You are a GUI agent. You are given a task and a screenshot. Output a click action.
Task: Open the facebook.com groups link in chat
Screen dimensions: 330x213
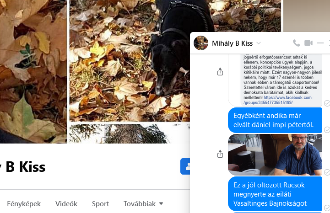click(x=277, y=100)
